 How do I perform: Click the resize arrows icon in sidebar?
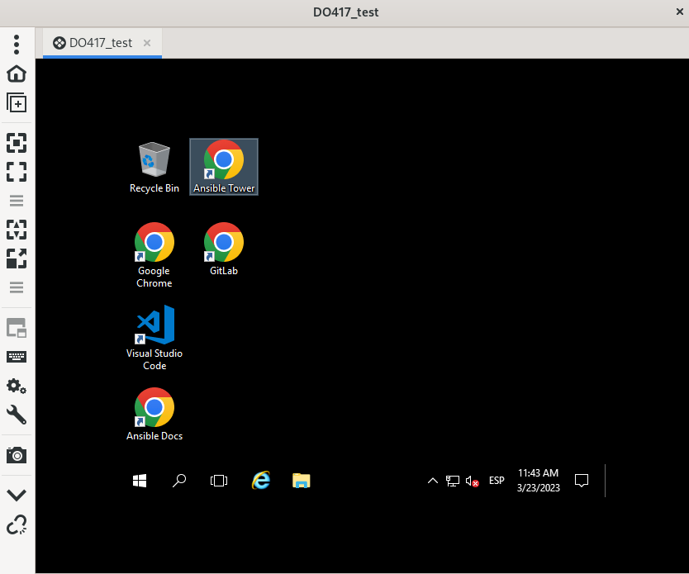click(17, 229)
